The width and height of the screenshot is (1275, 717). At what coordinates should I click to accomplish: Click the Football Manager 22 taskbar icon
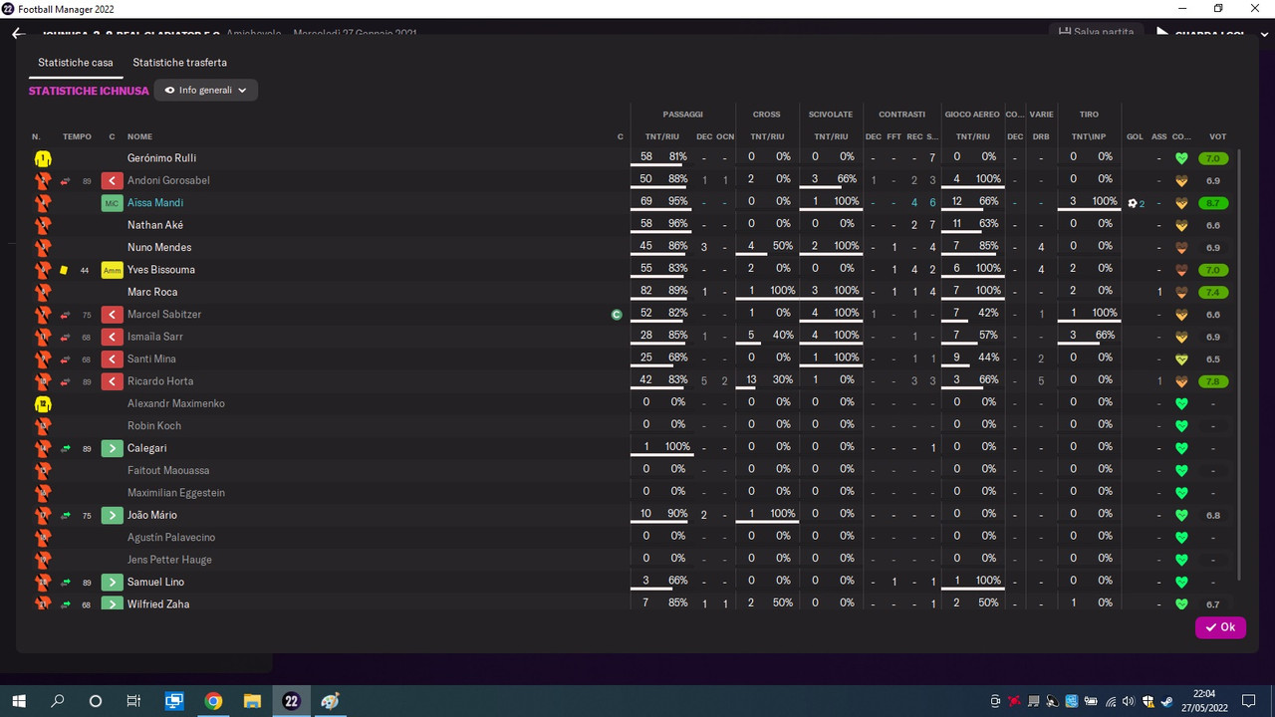[x=291, y=701]
